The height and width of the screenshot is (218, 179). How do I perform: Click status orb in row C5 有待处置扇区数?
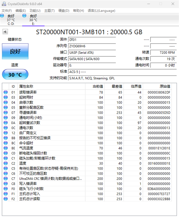pos(6,168)
